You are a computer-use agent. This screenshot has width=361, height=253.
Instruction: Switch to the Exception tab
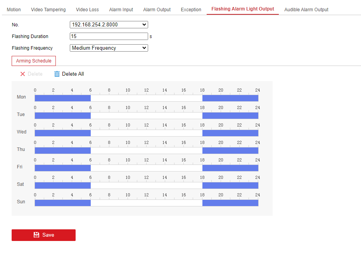191,10
